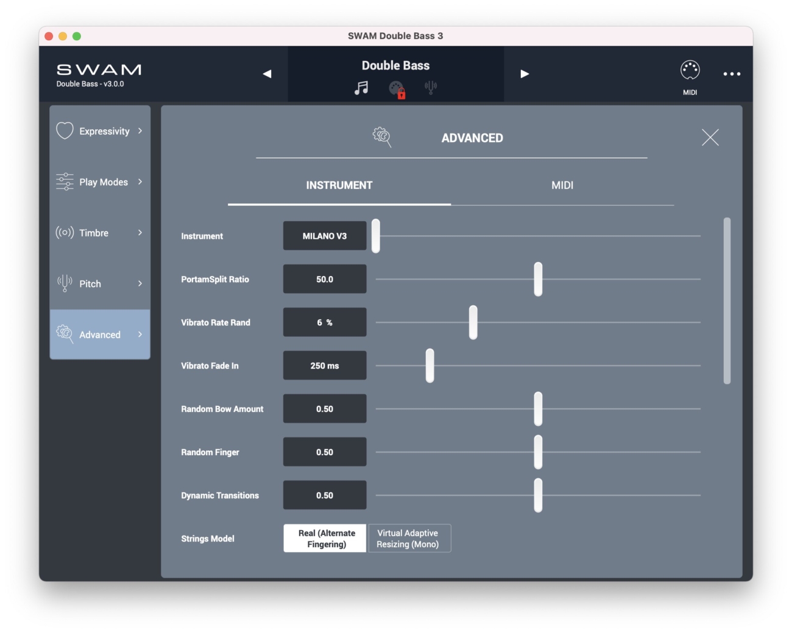Select Virtual Adaptive Resizing (Mono) option
Viewport: 792px width, 633px height.
409,539
